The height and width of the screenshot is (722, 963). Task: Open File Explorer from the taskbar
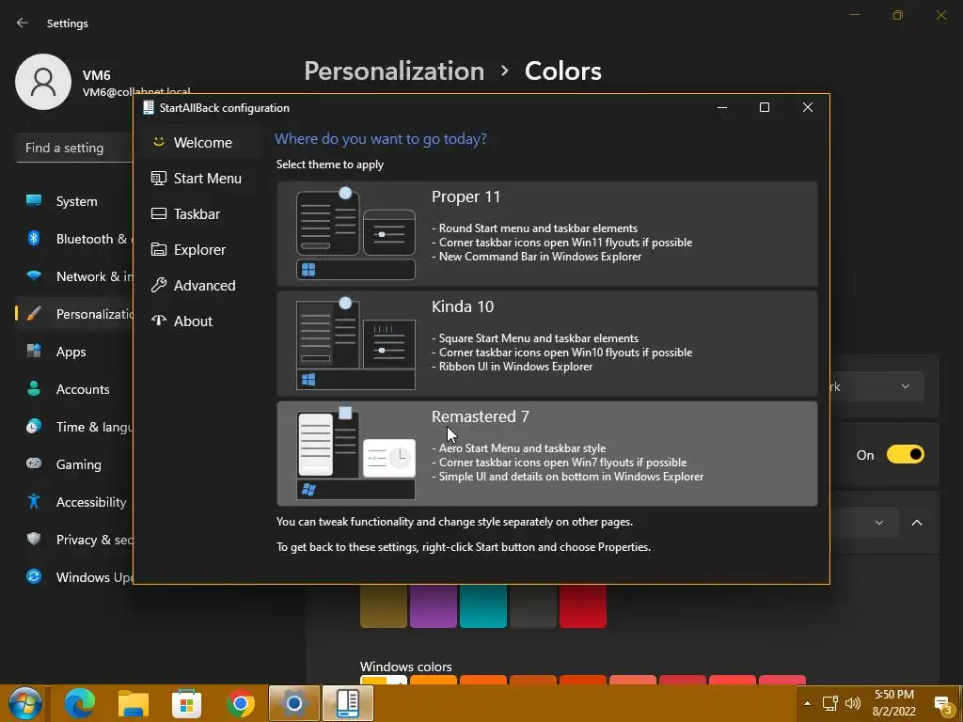[x=134, y=703]
